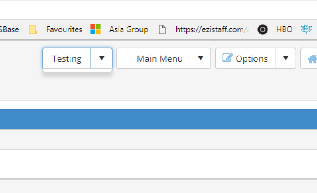The width and height of the screenshot is (317, 193).
Task: Open the https://ezistaff.com bookmark
Action: (212, 29)
